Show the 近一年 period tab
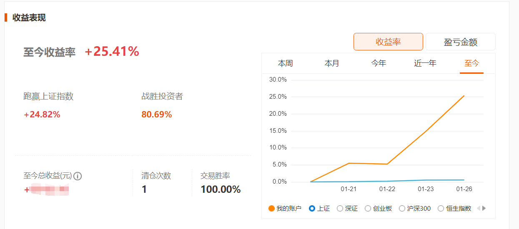 click(425, 63)
